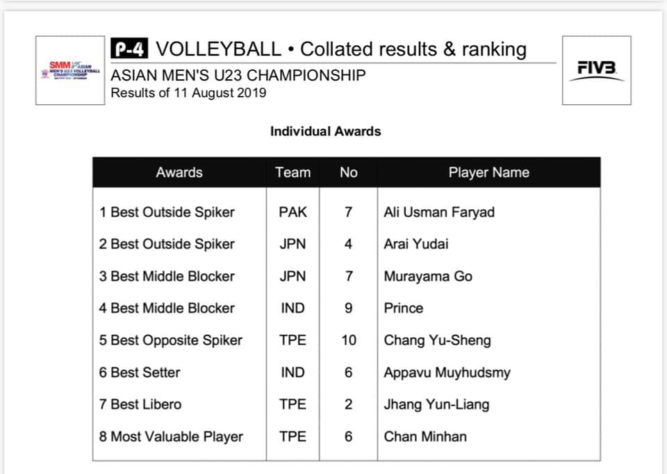Click the PAK team cell

[x=293, y=212]
